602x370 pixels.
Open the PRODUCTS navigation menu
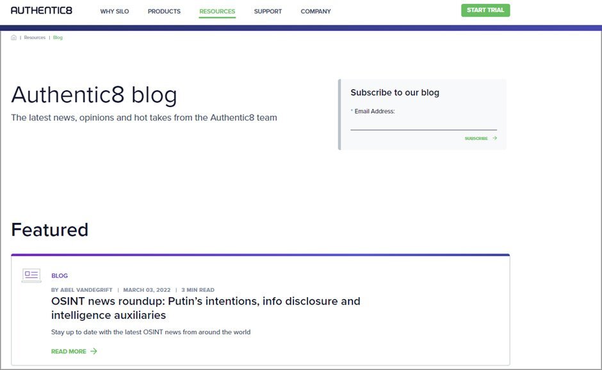164,11
